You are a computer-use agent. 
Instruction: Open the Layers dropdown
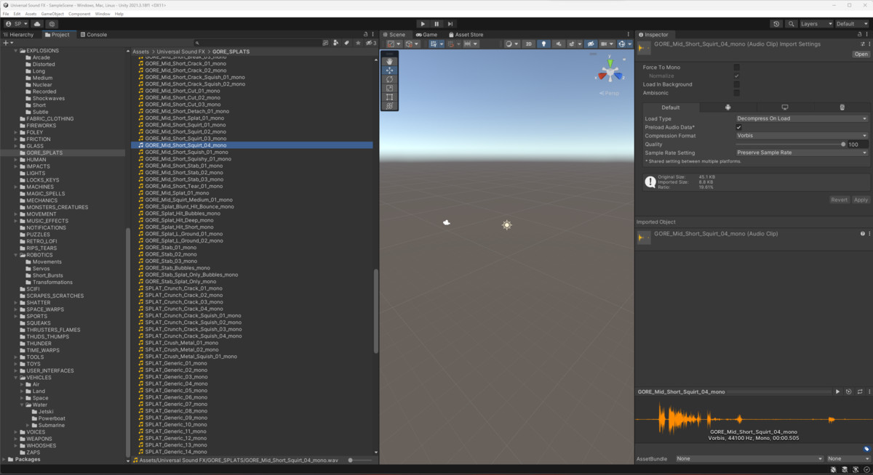(816, 24)
